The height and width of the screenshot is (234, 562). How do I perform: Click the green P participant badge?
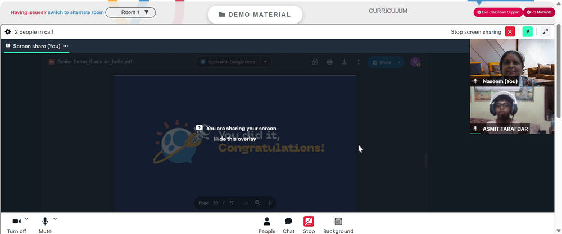(527, 32)
